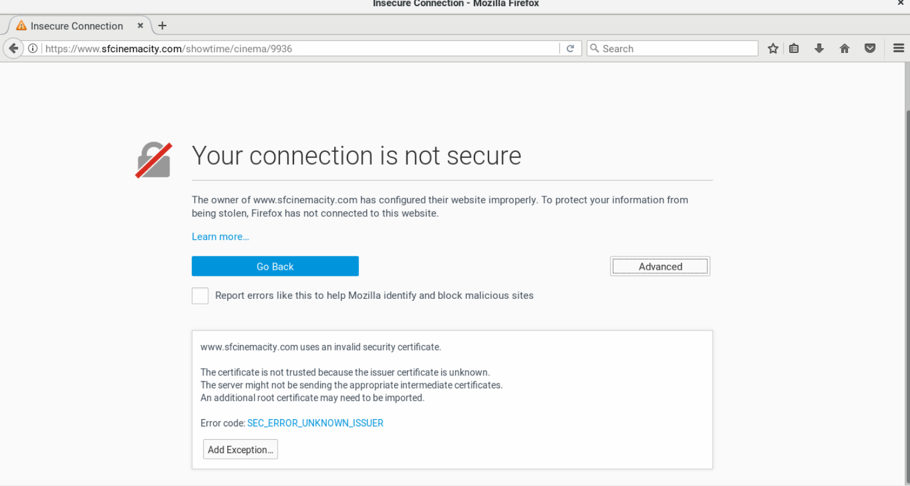This screenshot has width=910, height=486.
Task: Show bookmarks list icon
Action: point(794,49)
